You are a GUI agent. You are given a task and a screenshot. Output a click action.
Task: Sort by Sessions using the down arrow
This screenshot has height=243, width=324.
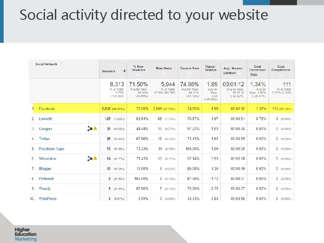click(x=124, y=71)
